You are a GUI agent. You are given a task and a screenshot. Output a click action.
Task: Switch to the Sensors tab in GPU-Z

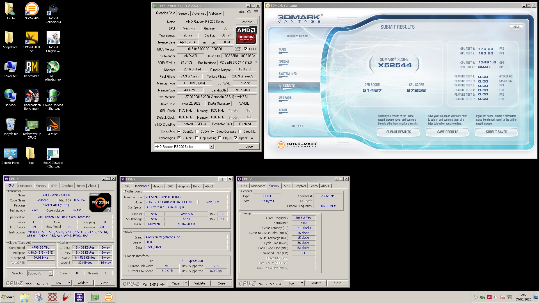click(x=184, y=13)
